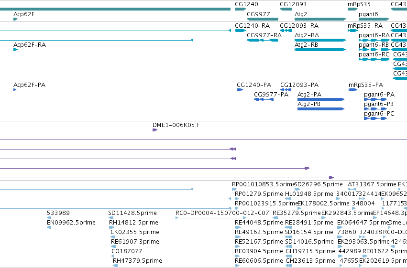The image size is (407, 268).
Task: Select the CG9977-PA protein feature
Action: (264, 99)
